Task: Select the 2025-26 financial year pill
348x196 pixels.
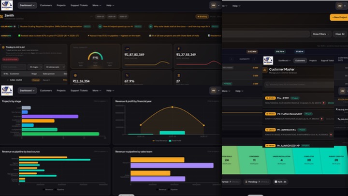Action: (x=112, y=16)
